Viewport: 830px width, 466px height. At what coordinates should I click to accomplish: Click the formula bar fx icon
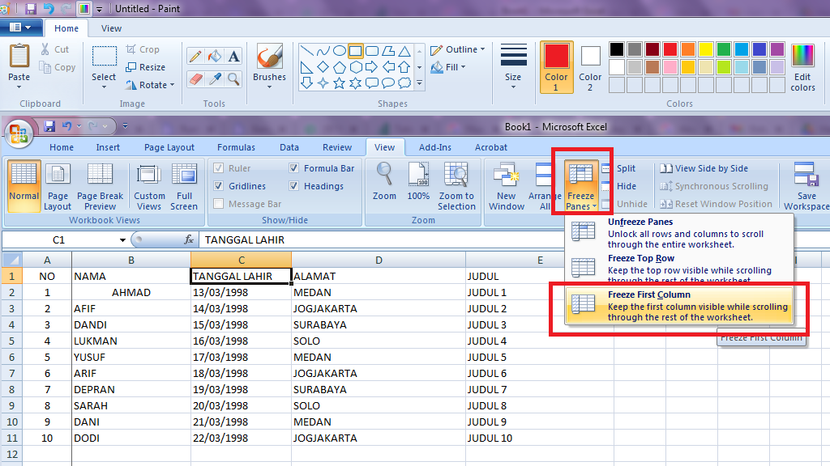click(188, 239)
